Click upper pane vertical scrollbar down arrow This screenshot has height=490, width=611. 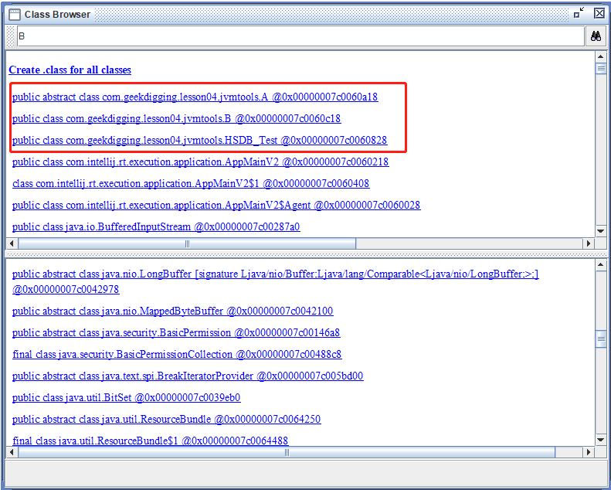pos(600,231)
